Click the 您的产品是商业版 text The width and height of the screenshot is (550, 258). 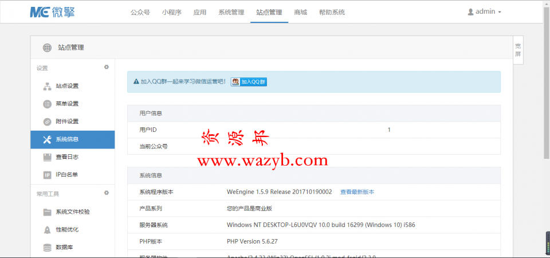(x=249, y=209)
